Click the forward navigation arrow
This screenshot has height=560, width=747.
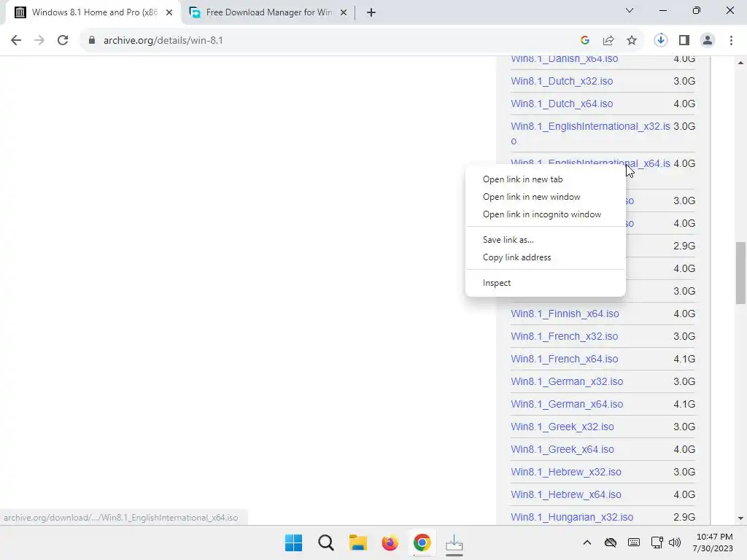click(39, 41)
